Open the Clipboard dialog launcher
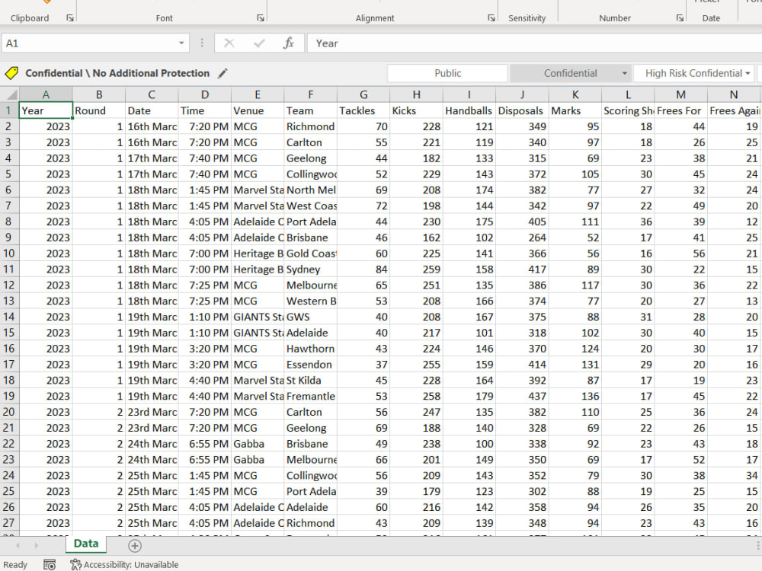 pos(70,18)
